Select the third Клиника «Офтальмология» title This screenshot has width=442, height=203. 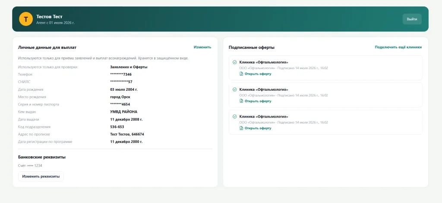click(264, 117)
